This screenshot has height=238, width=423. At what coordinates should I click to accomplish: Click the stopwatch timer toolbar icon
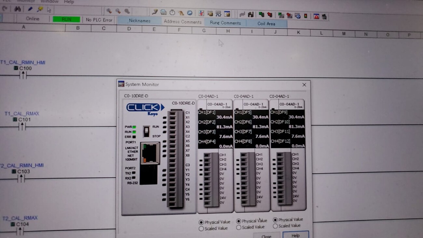[x=172, y=12]
